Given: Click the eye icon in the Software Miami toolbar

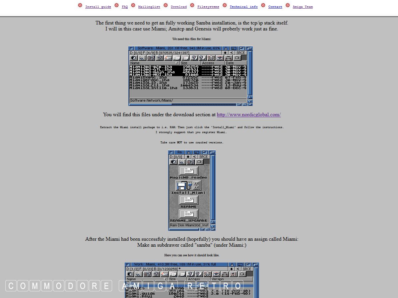Looking at the screenshot, I should (220, 58).
